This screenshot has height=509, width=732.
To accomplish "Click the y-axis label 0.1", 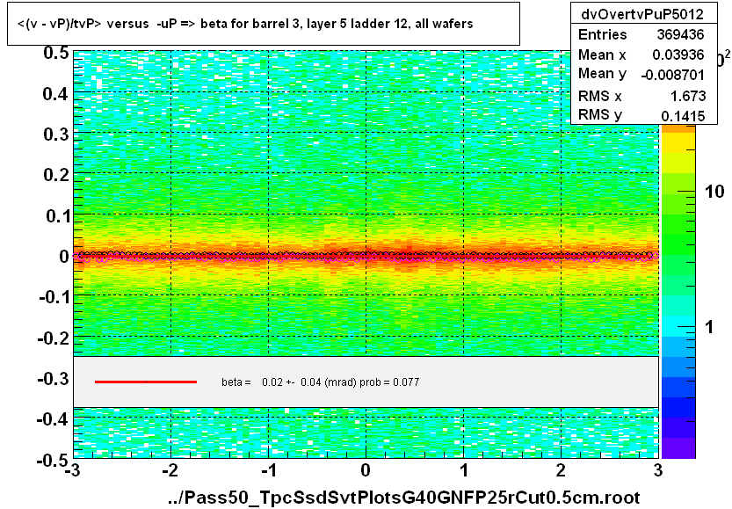I will tap(56, 216).
